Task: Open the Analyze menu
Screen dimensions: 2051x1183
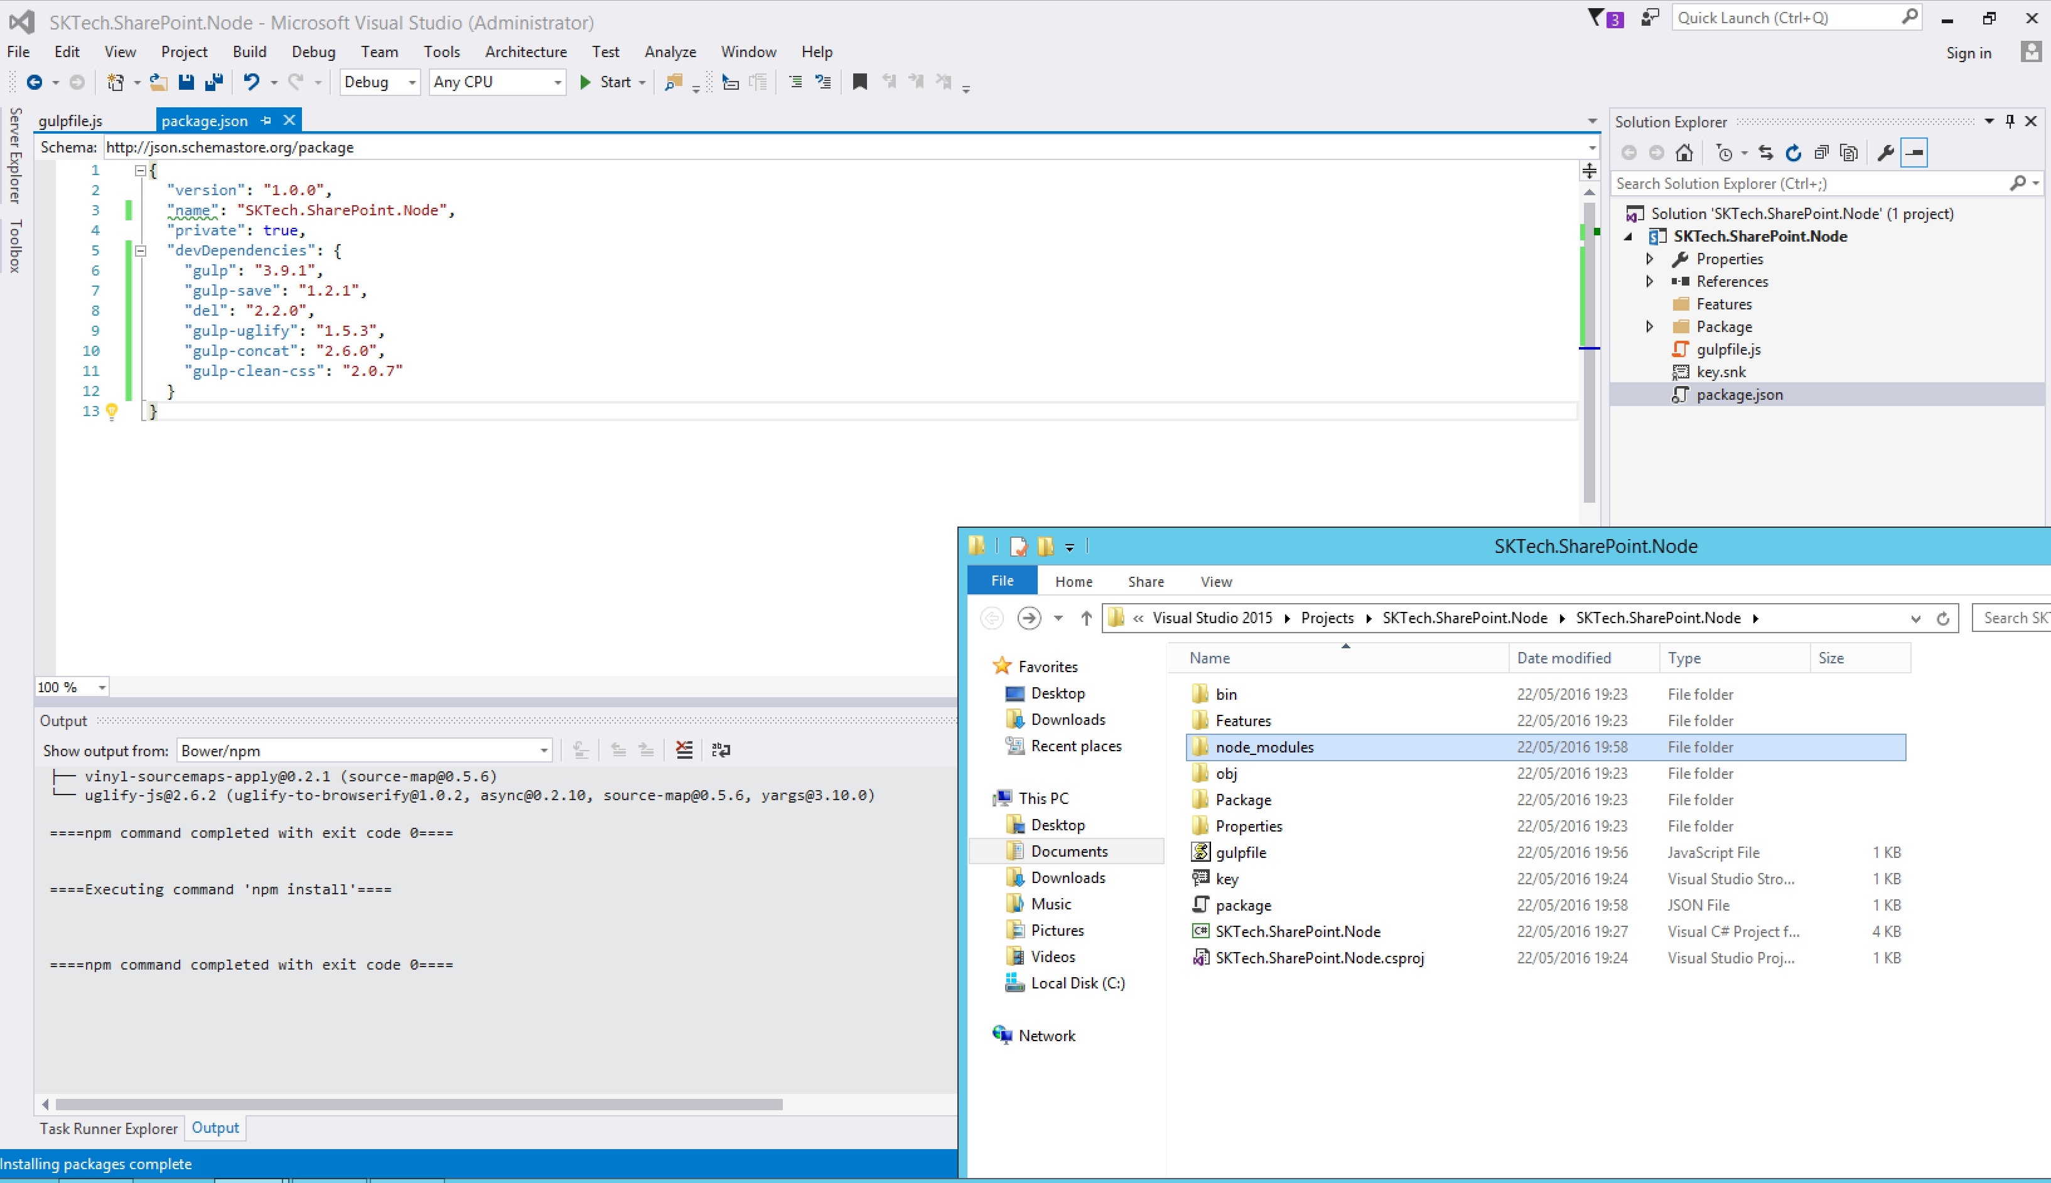Action: coord(670,52)
